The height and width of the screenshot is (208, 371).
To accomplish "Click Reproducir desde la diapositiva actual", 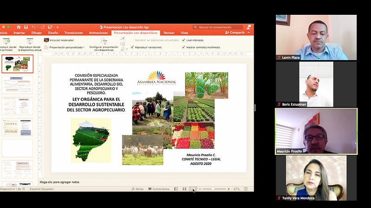I will click(x=30, y=44).
